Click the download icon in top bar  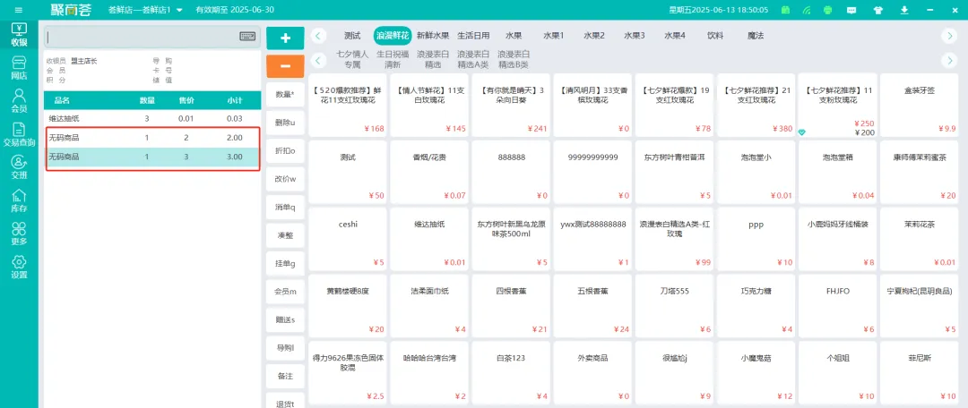click(903, 11)
